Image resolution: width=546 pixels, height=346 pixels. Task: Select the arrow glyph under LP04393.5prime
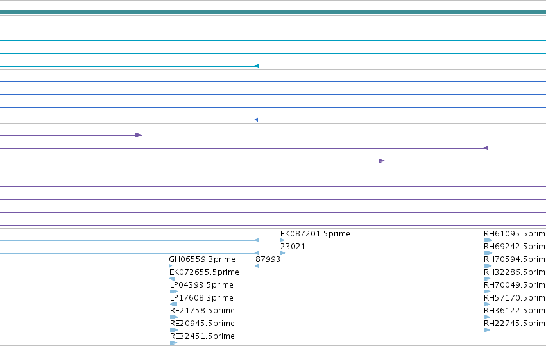174,292
